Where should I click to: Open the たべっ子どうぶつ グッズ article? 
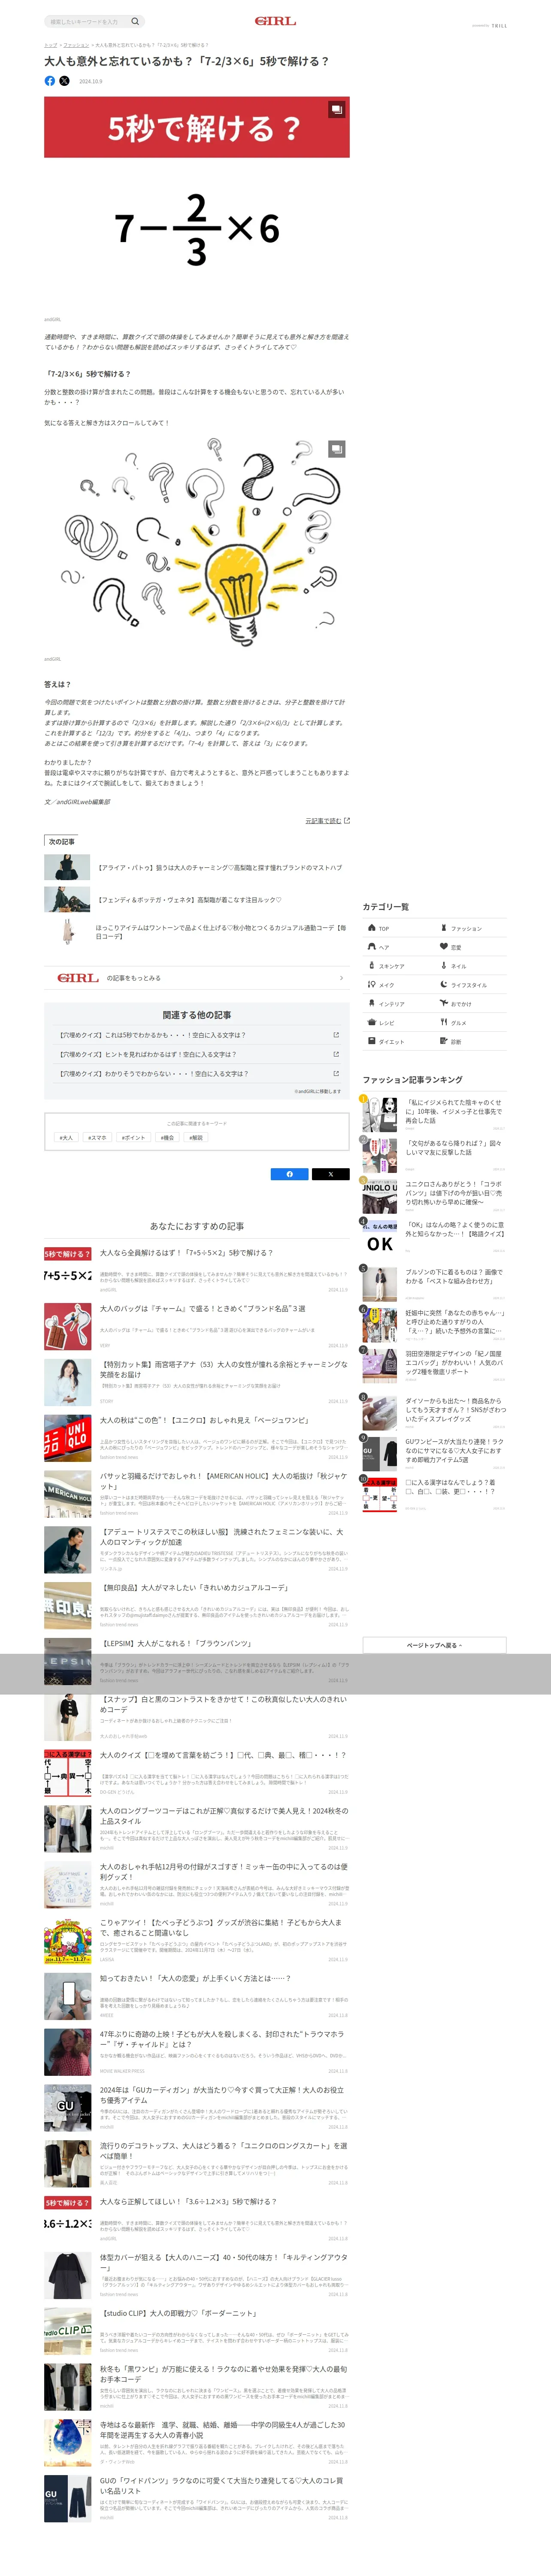click(x=197, y=1941)
